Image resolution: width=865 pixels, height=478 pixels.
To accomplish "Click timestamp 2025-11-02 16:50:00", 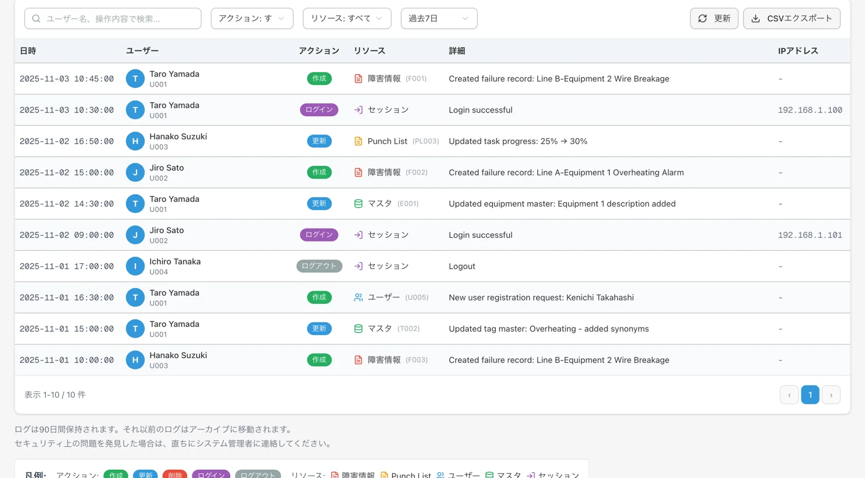I will [x=67, y=141].
